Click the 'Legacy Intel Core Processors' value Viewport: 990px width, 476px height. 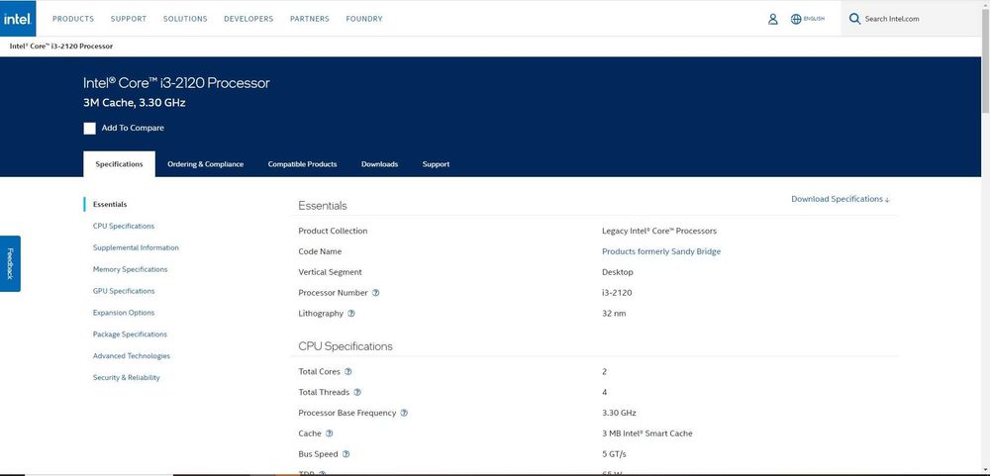point(659,231)
